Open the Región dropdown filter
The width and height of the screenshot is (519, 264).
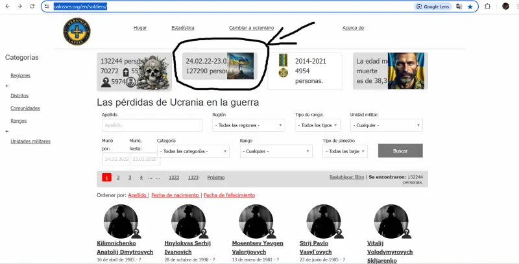click(248, 125)
